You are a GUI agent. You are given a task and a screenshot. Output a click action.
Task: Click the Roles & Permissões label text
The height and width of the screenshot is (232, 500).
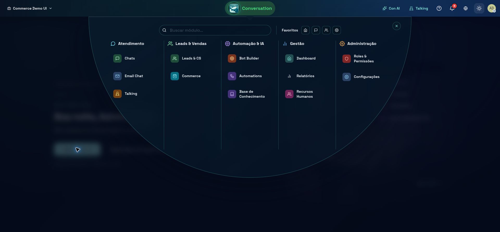(x=364, y=59)
